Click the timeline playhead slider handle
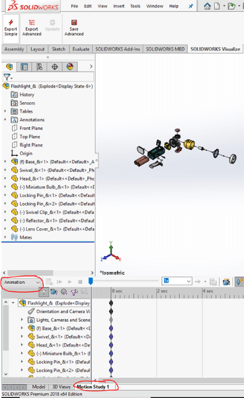The image size is (244, 398). coord(91,281)
